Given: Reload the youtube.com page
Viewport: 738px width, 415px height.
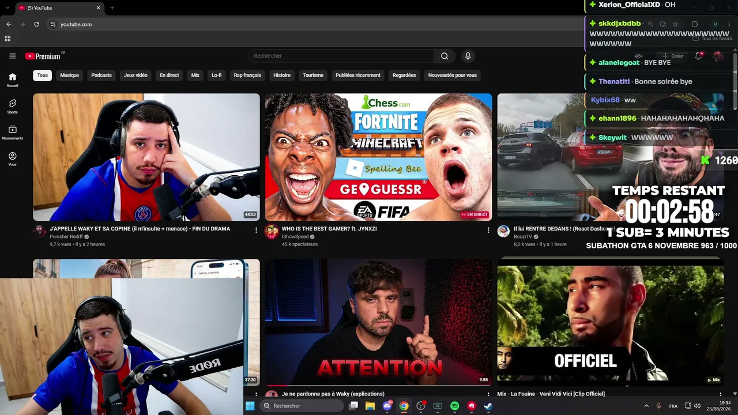Looking at the screenshot, I should tap(36, 24).
